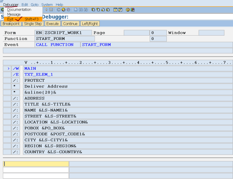Click the yellow input field at bottom

pyautogui.click(x=36, y=164)
